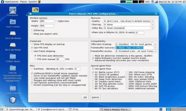Click the Show Desktop icon on the bottom panel
186x111 pixels.
pyautogui.click(x=2, y=109)
